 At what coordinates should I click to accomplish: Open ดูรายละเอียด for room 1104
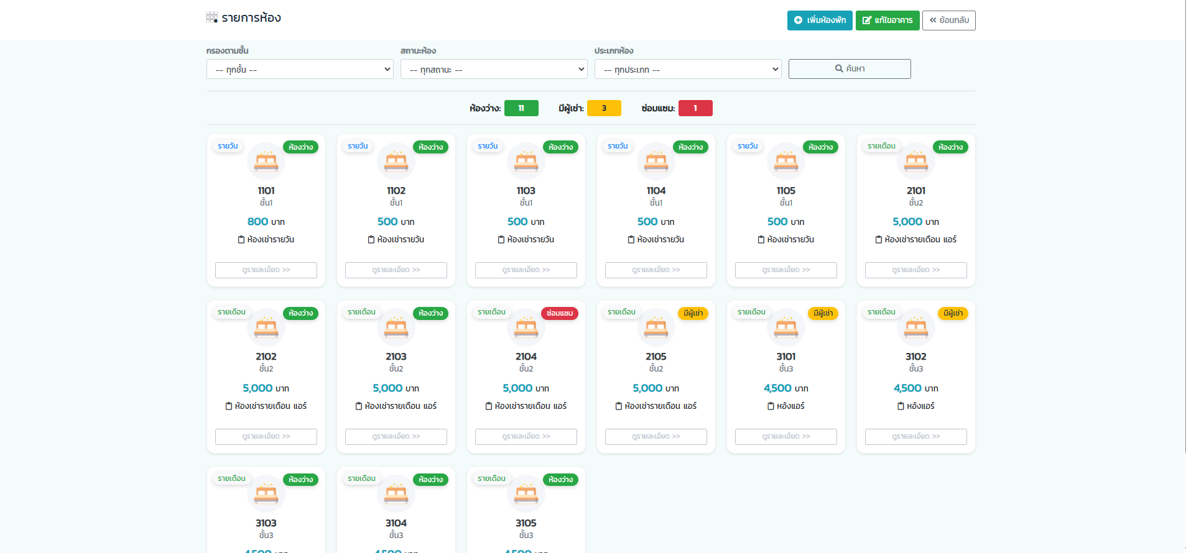coord(656,270)
